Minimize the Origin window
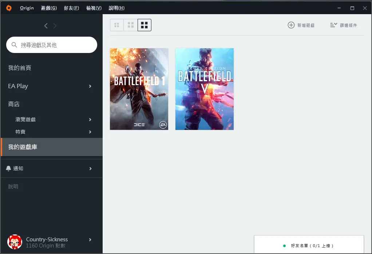 coord(339,8)
